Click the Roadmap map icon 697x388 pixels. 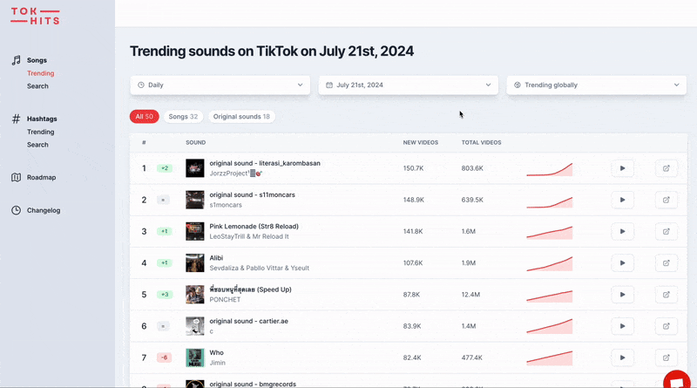(x=16, y=177)
